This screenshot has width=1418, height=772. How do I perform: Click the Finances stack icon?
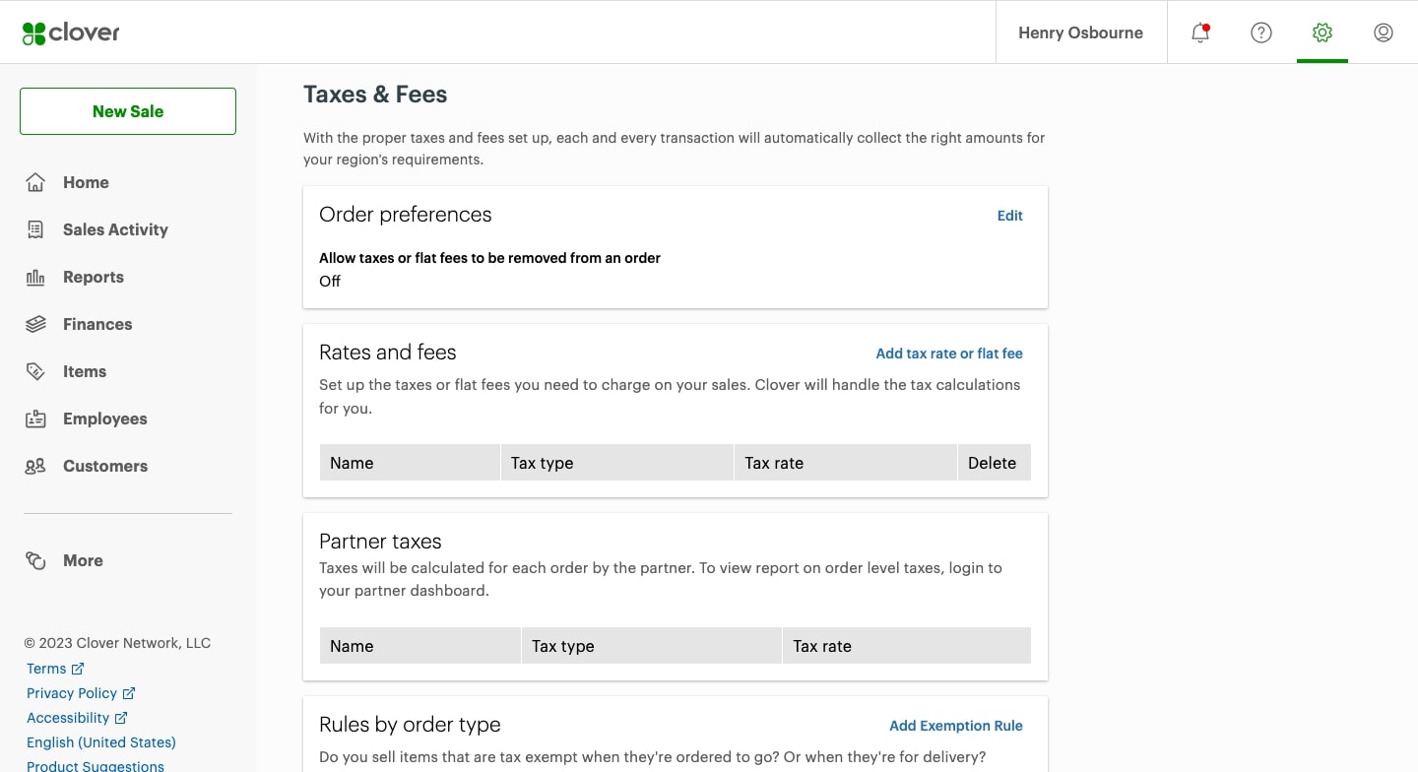[35, 324]
